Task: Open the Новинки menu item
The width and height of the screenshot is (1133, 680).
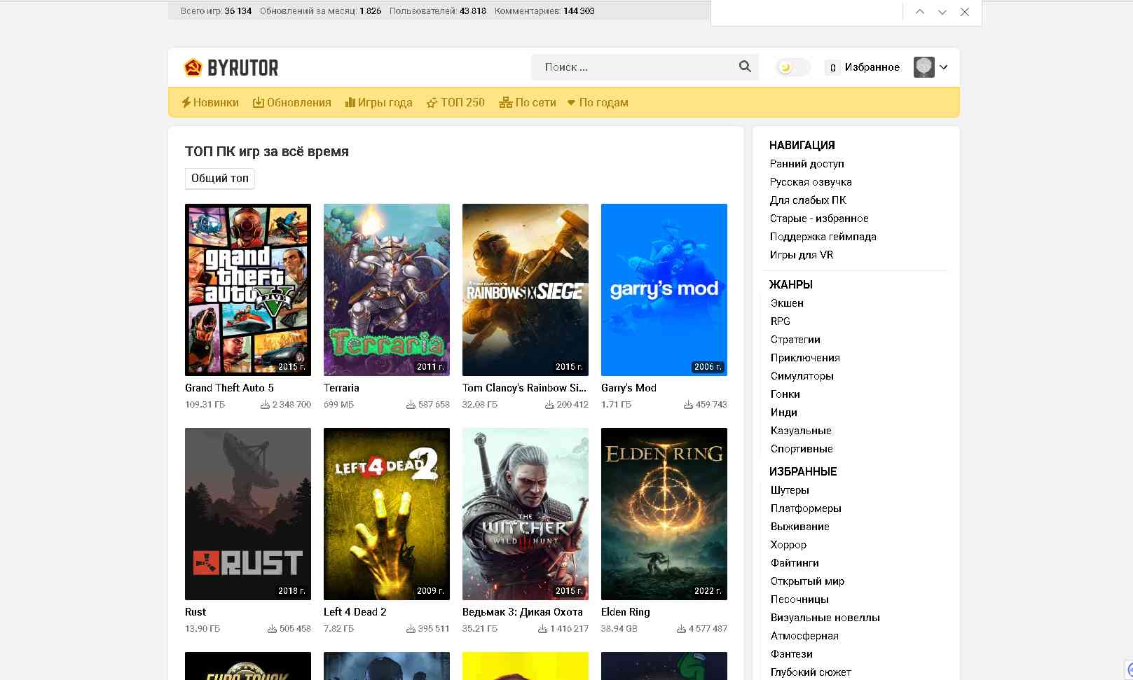Action: click(x=210, y=102)
